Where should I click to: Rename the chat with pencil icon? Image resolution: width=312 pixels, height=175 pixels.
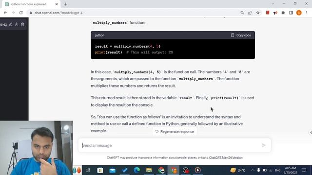pos(11,24)
